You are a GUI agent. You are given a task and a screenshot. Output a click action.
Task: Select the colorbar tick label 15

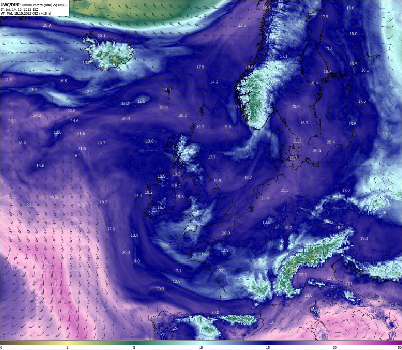coord(268,347)
